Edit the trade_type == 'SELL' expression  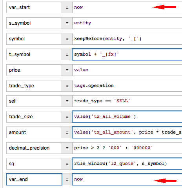127,101
